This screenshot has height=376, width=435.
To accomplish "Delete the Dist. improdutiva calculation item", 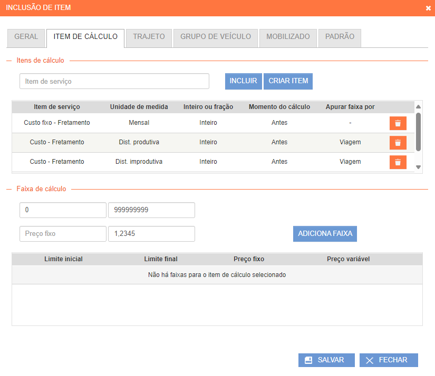I will tap(398, 162).
